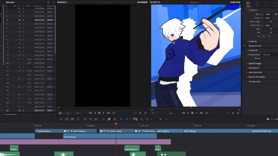Toggle the Composite enable switch
Screen dimensions: 278x156
click(x=246, y=50)
